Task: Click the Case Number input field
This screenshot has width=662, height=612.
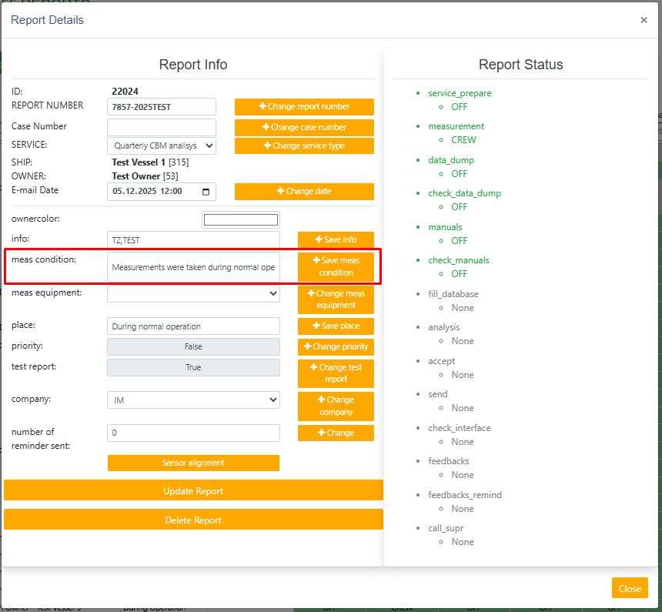Action: (x=162, y=127)
